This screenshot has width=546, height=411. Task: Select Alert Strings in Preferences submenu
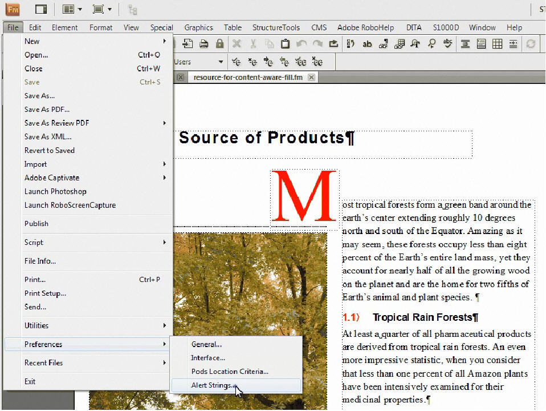pyautogui.click(x=212, y=385)
